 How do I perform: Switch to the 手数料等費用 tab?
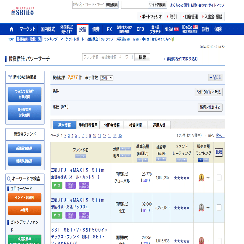coord(88,125)
